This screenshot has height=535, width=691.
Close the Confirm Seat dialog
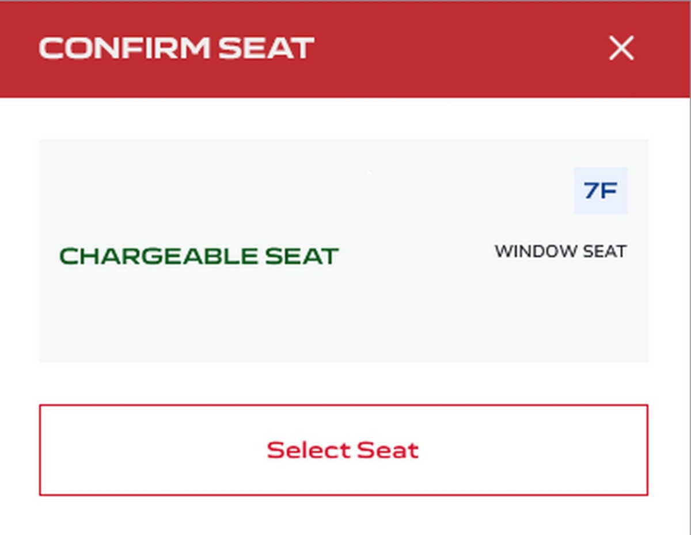pyautogui.click(x=621, y=48)
